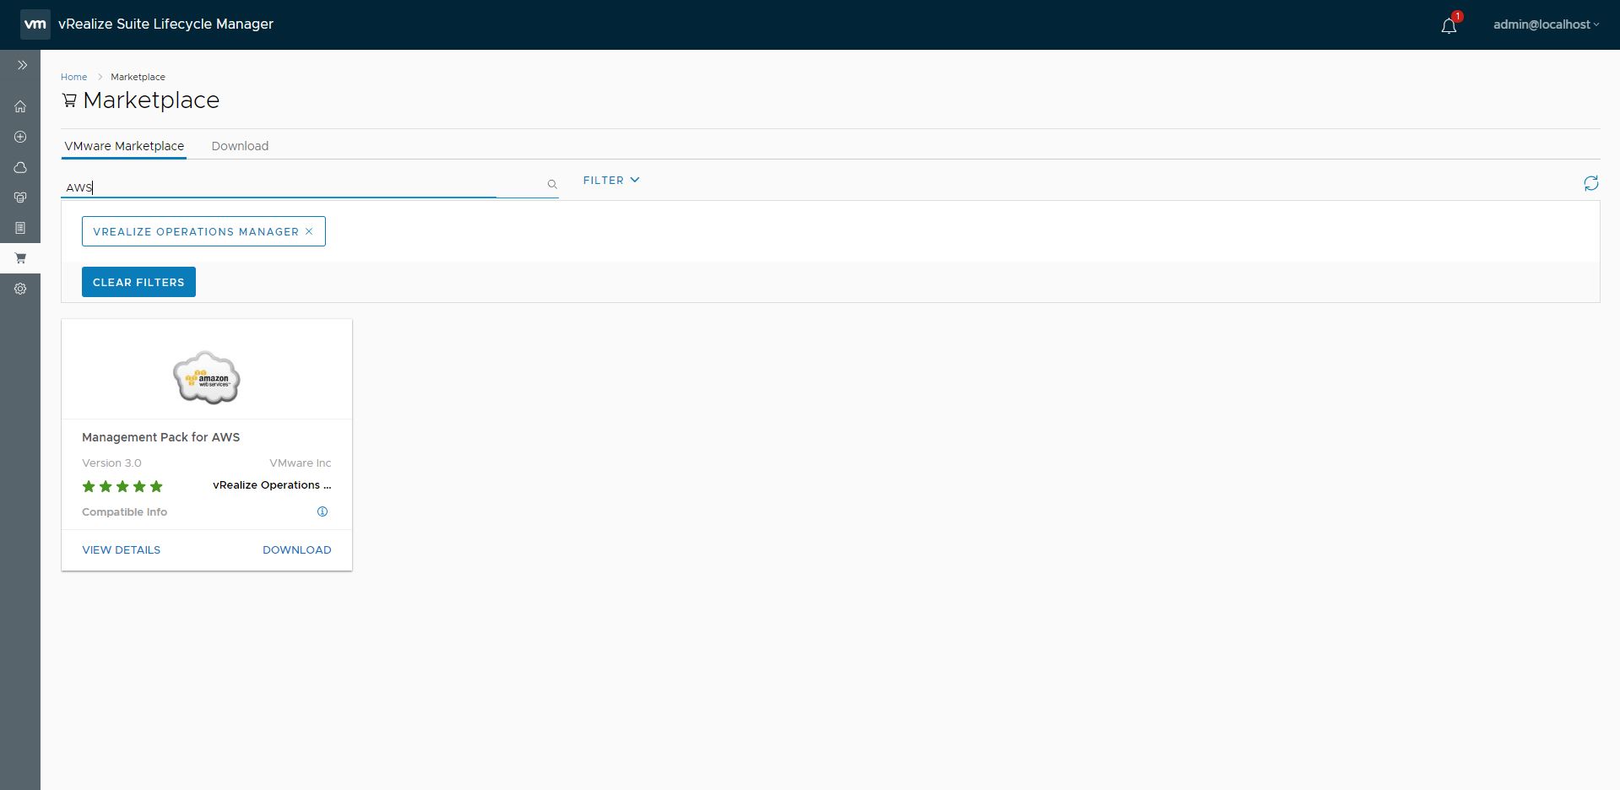The height and width of the screenshot is (790, 1620).
Task: Expand the FILTER dropdown
Action: [611, 180]
